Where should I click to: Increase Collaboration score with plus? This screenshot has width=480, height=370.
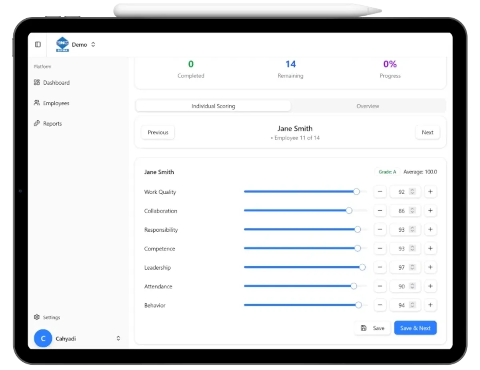point(430,211)
